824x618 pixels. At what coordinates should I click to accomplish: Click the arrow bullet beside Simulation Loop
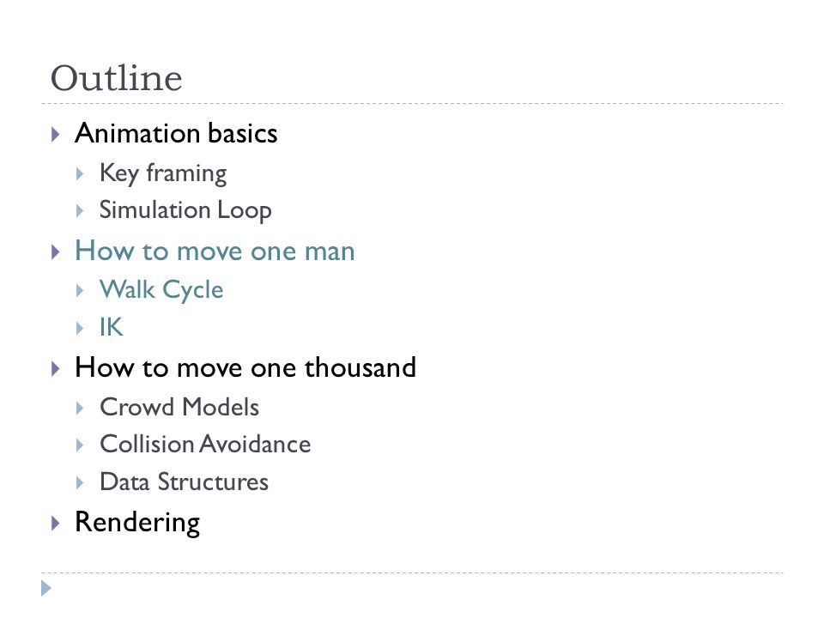79,211
